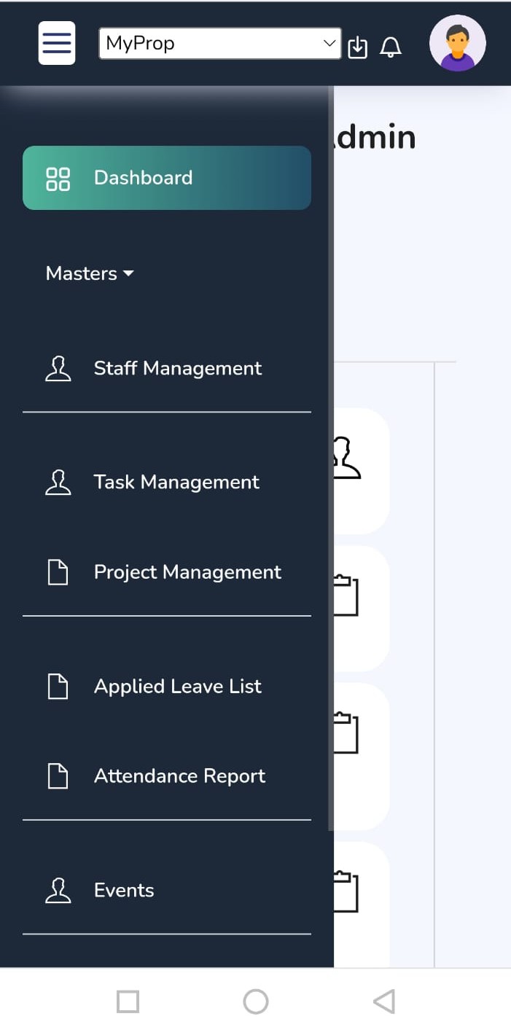Click the hamburger menu icon
This screenshot has width=511, height=1035.
click(57, 43)
